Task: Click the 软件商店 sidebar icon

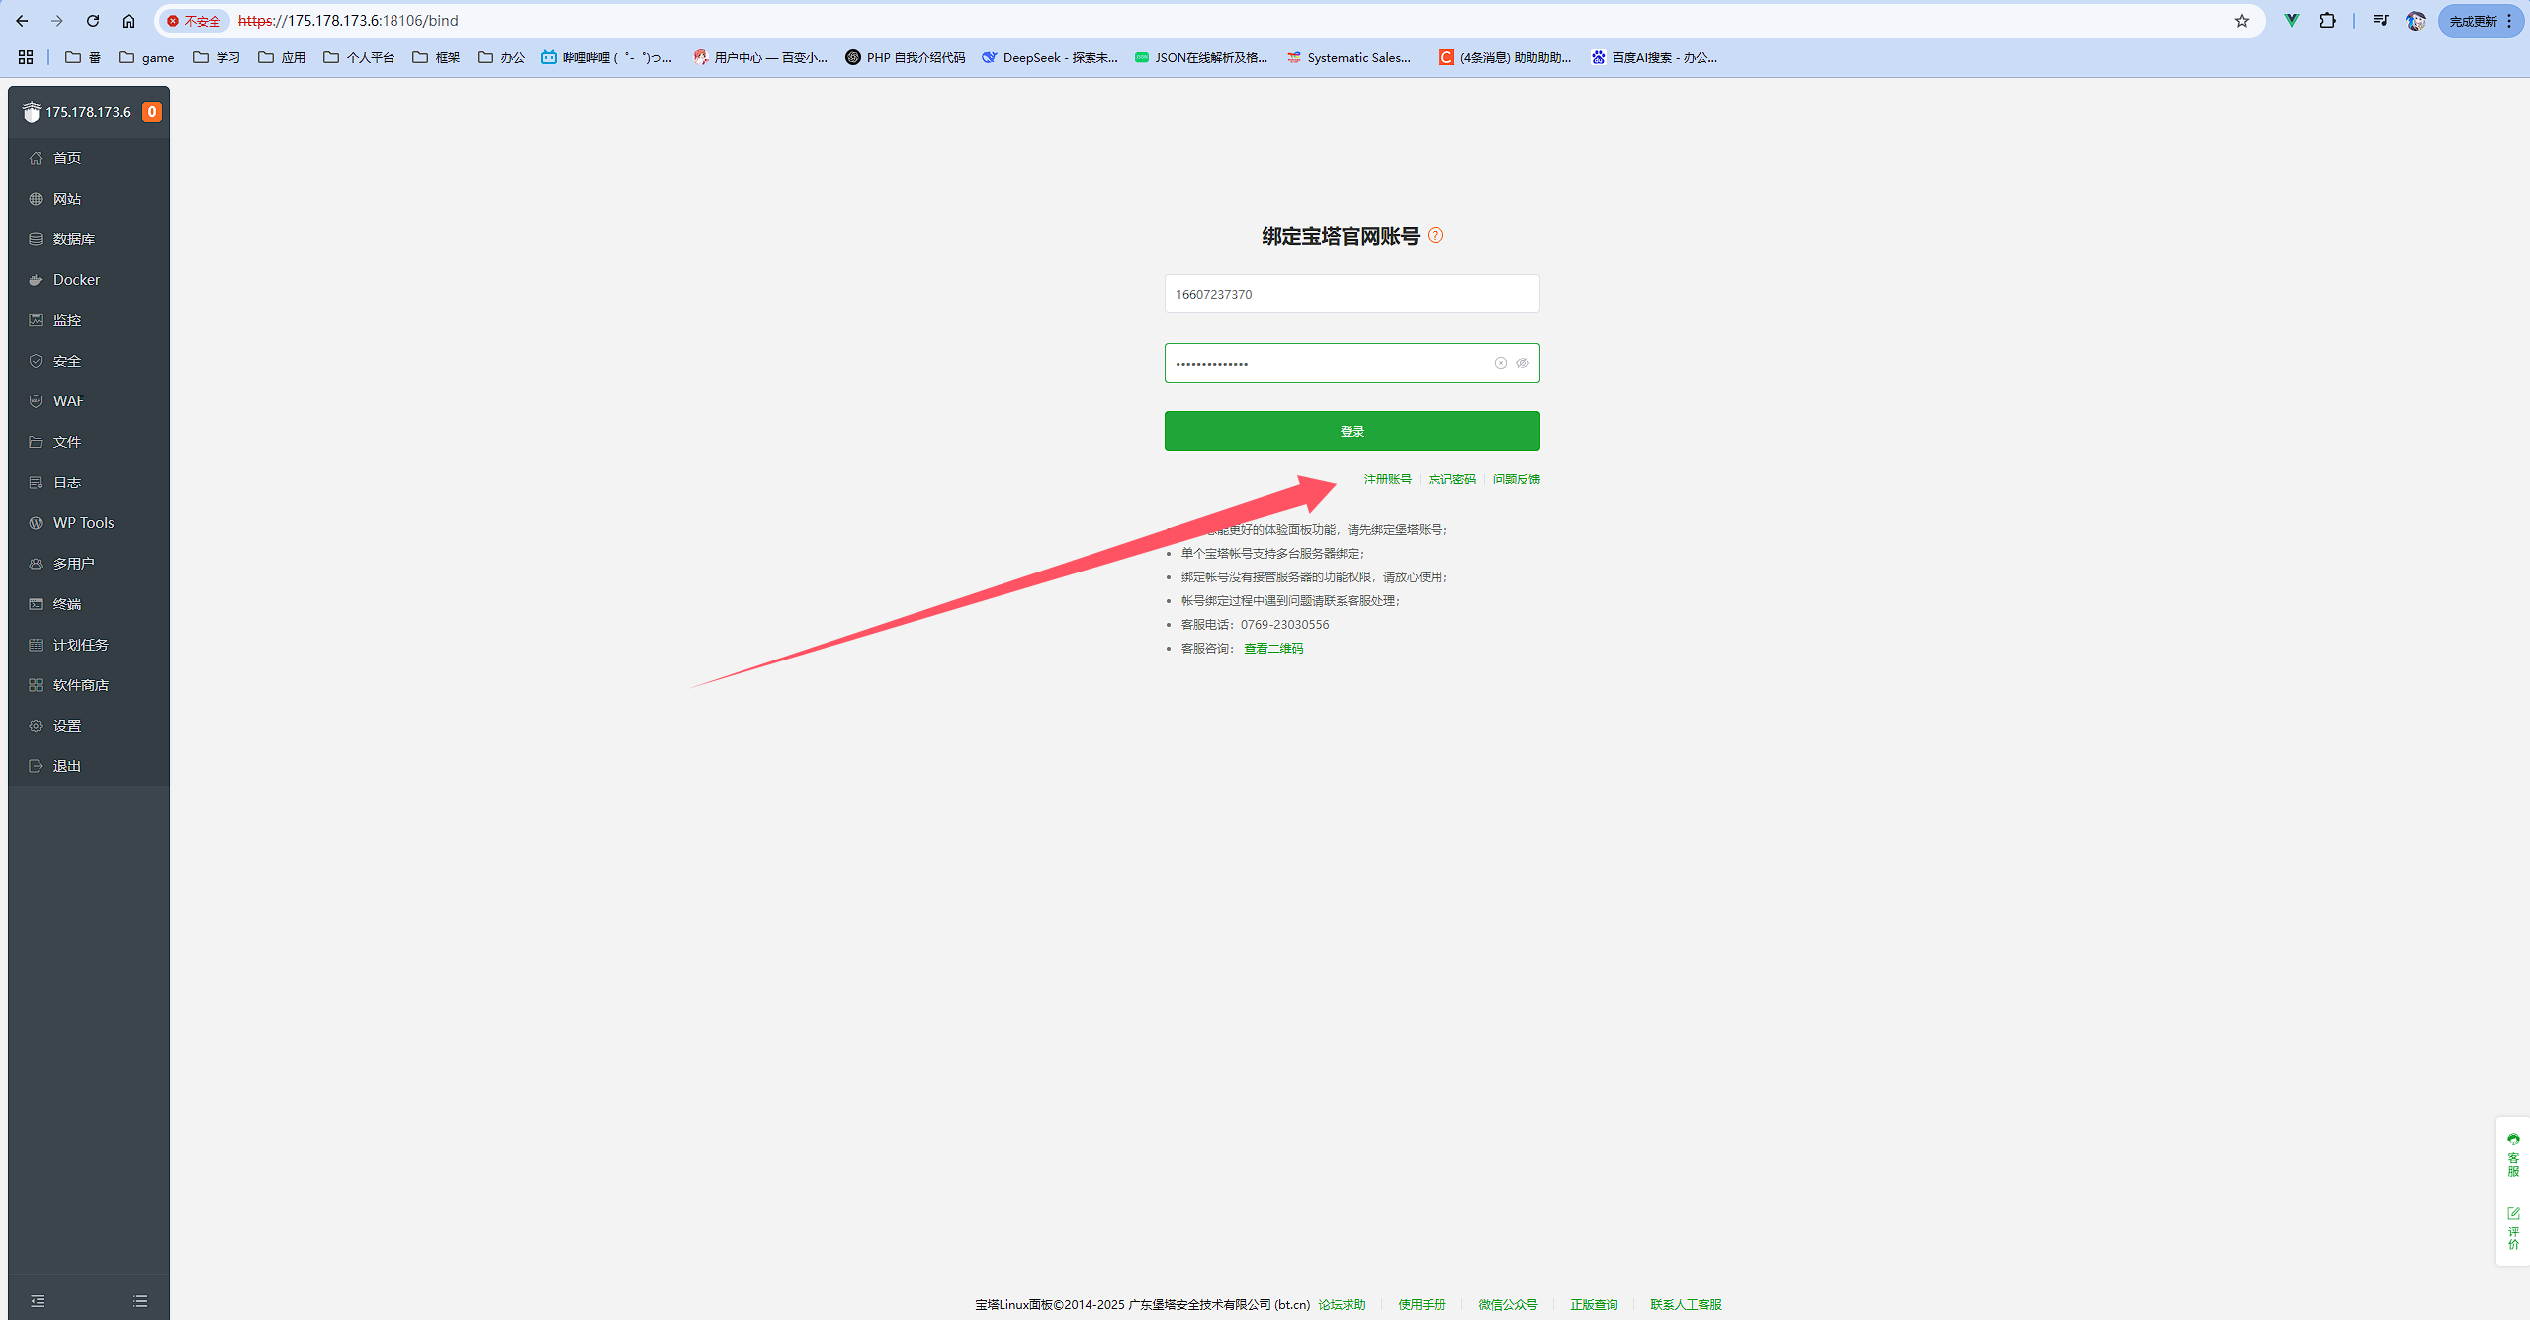Action: tap(36, 685)
